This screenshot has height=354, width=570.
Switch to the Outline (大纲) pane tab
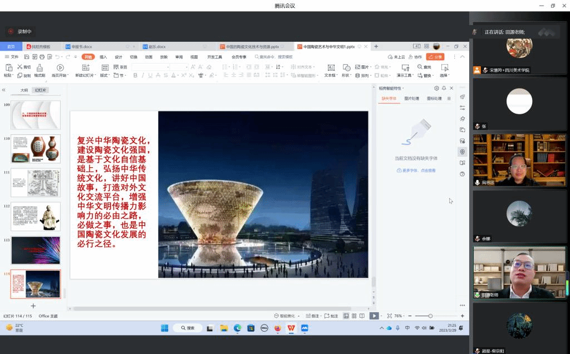(24, 90)
